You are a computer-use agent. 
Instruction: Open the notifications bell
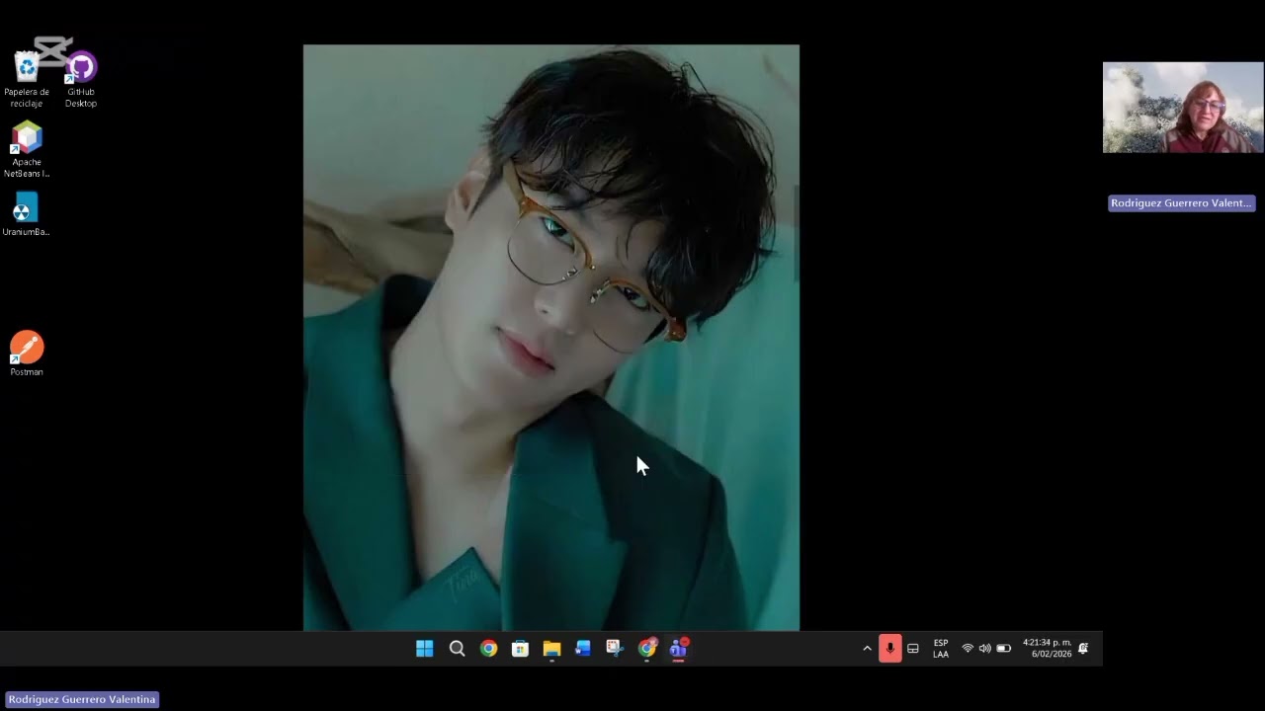tap(1083, 649)
